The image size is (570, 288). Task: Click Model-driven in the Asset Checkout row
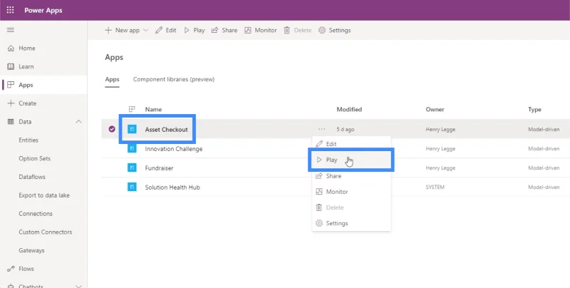click(544, 130)
